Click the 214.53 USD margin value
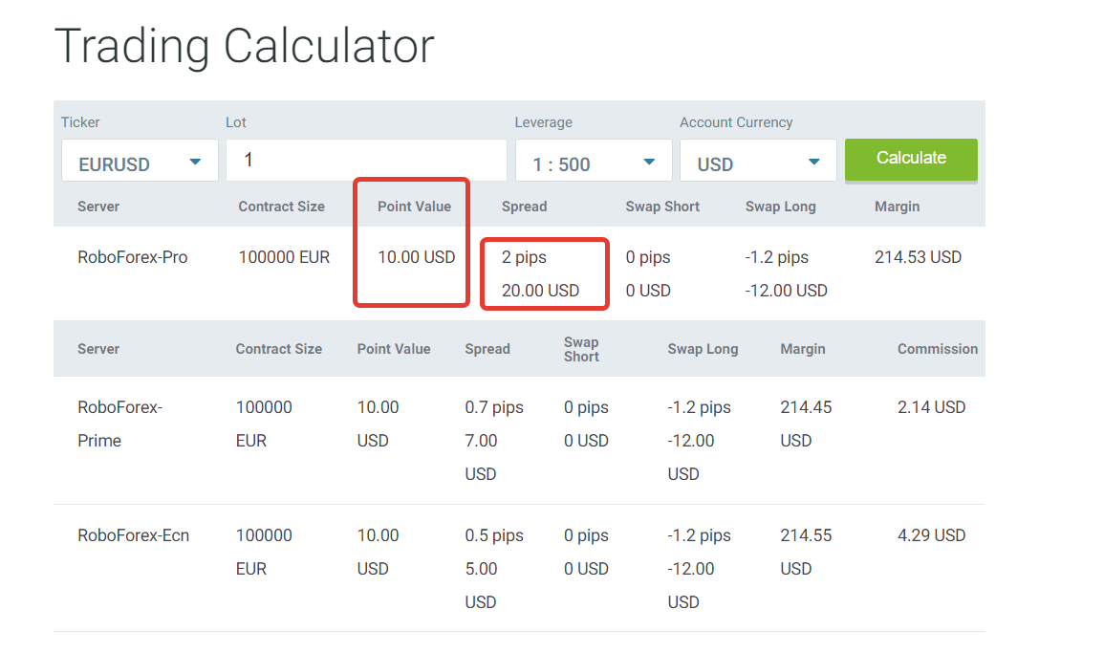The height and width of the screenshot is (653, 1104). tap(919, 257)
